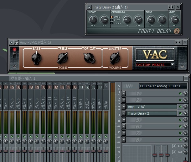Click the TOP CUT knob on V-AC
191x162 pixels.
pyautogui.click(x=89, y=58)
